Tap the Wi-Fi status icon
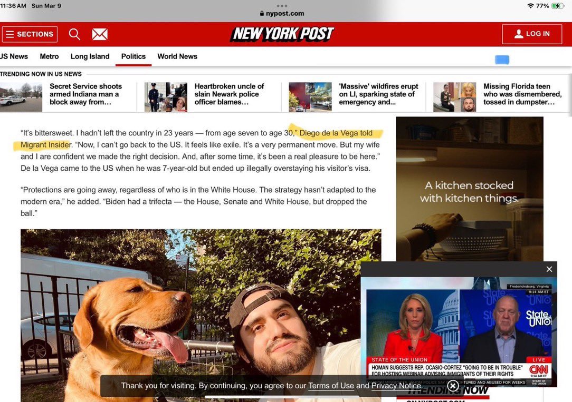Image resolution: width=572 pixels, height=402 pixels. coord(531,6)
